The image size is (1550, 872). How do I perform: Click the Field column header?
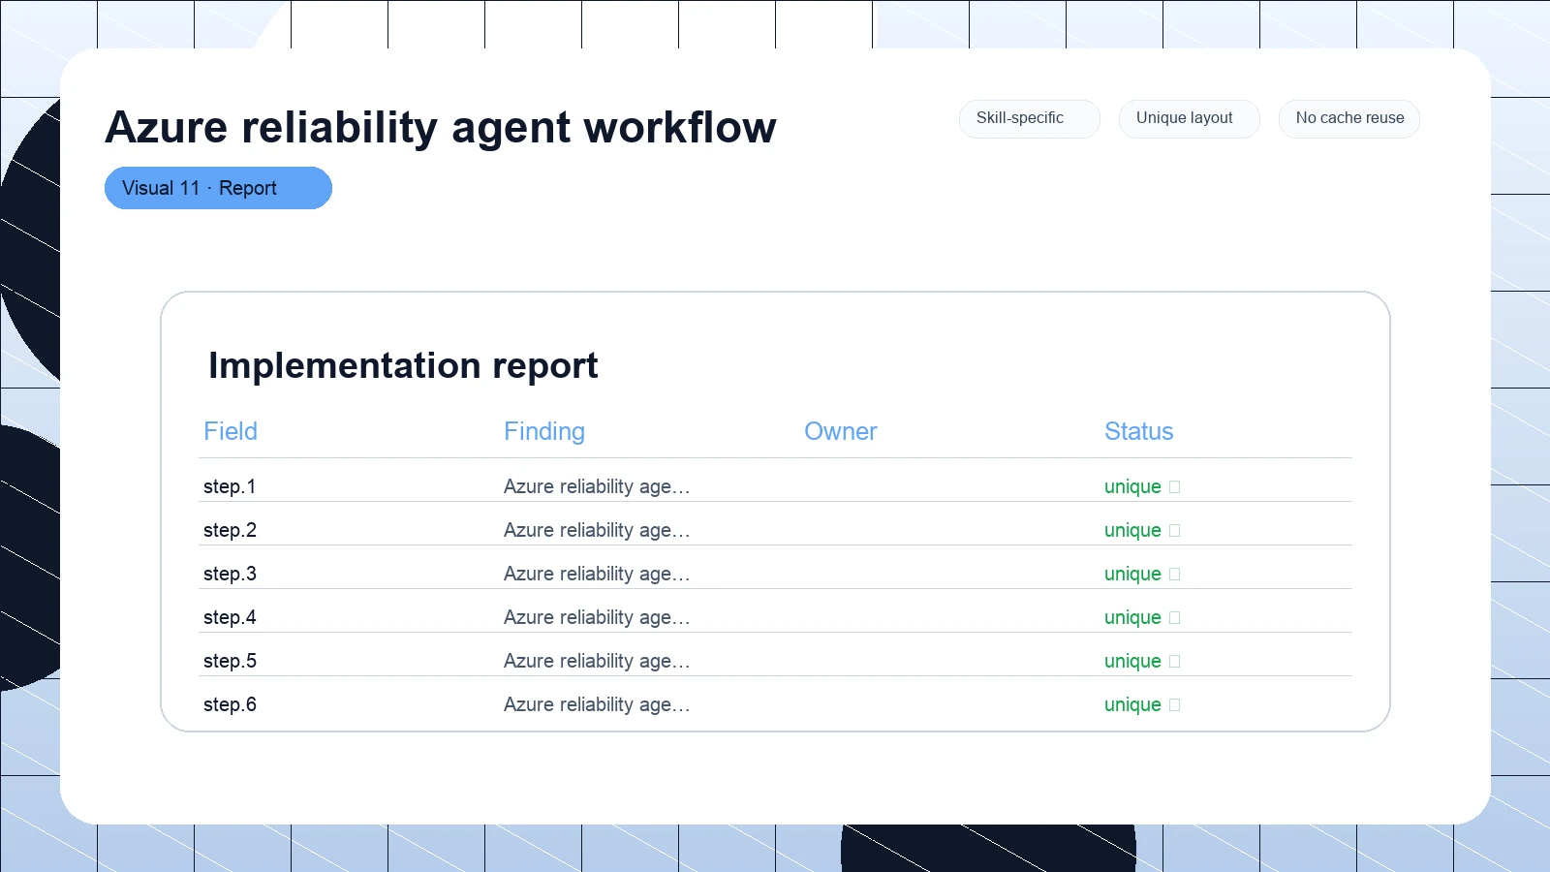pos(231,431)
